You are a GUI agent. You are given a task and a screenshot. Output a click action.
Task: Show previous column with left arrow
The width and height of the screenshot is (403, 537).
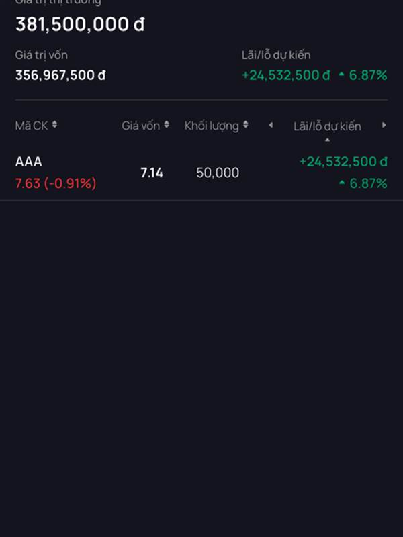tap(271, 125)
